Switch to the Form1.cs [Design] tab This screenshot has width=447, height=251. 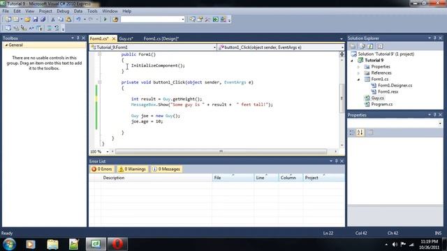(161, 38)
